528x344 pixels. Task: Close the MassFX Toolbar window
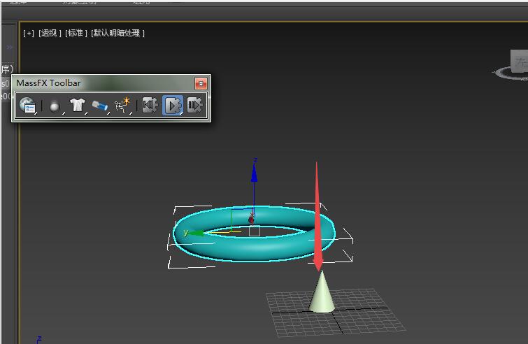click(x=201, y=84)
